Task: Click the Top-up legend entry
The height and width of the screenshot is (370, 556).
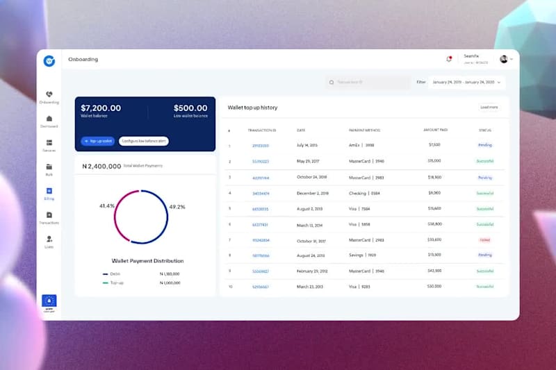Action: (113, 283)
